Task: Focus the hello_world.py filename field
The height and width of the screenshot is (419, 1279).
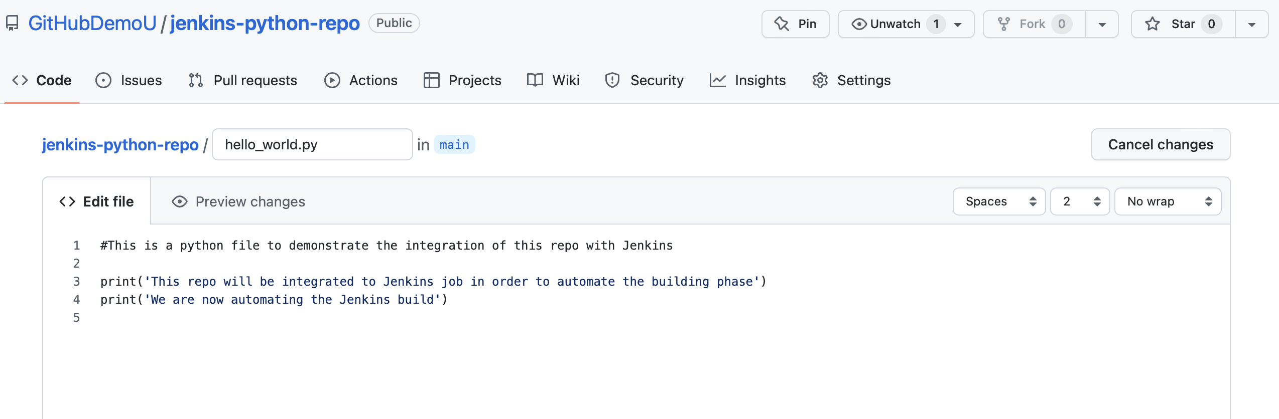Action: pos(312,144)
